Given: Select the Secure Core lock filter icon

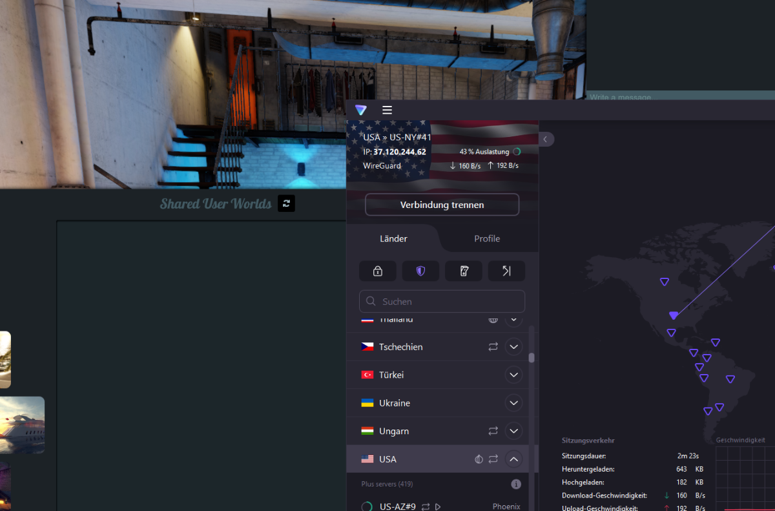Looking at the screenshot, I should pos(377,271).
